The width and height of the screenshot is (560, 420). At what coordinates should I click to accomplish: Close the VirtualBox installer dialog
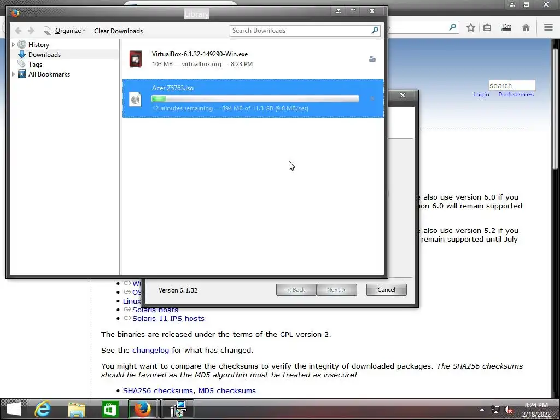pyautogui.click(x=402, y=95)
